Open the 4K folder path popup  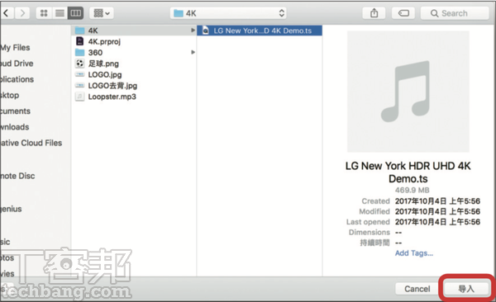[x=228, y=13]
